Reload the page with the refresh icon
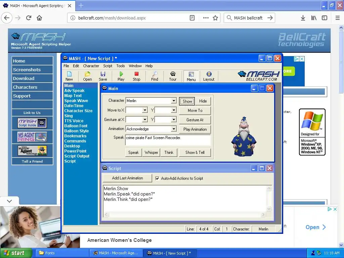 [x=29, y=18]
